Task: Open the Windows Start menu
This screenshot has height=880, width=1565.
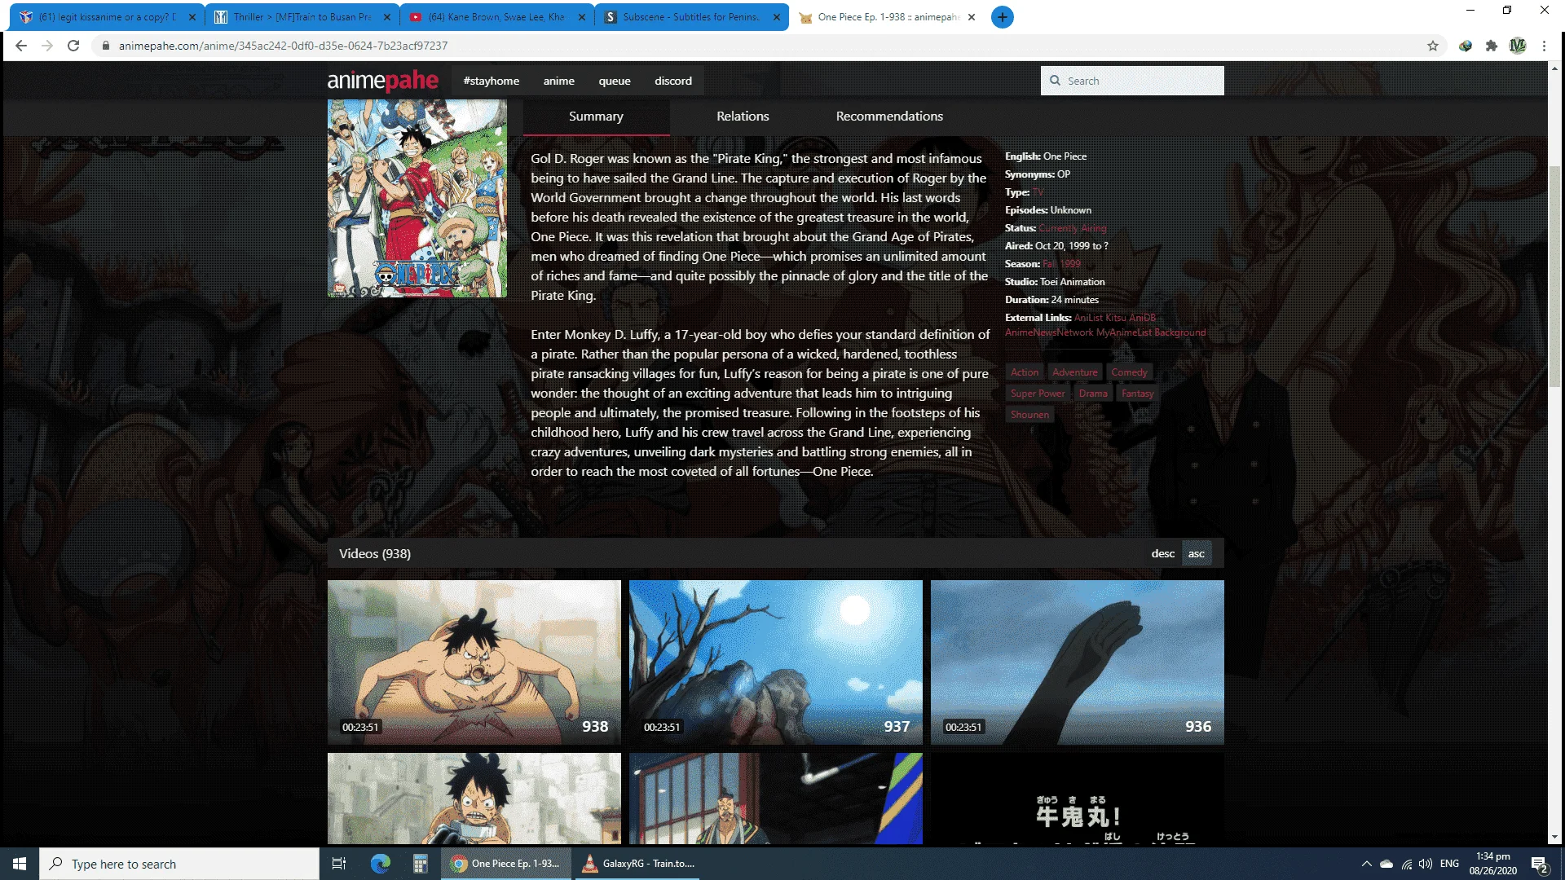Action: (x=20, y=864)
